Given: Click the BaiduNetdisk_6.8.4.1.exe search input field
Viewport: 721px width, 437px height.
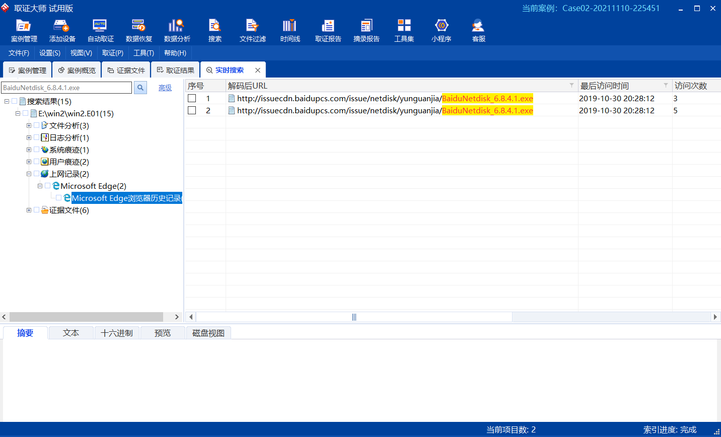Looking at the screenshot, I should tap(66, 88).
